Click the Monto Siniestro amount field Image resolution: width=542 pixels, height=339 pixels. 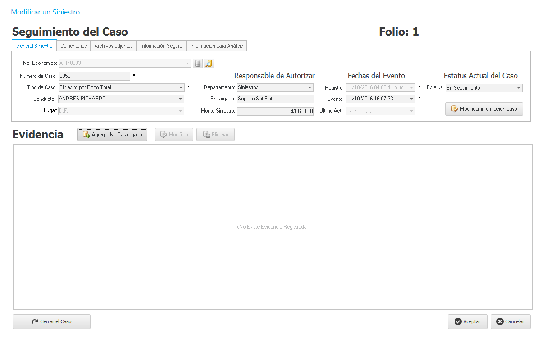click(275, 111)
